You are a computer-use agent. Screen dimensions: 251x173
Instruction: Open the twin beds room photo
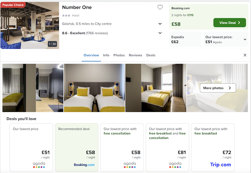click(x=94, y=88)
